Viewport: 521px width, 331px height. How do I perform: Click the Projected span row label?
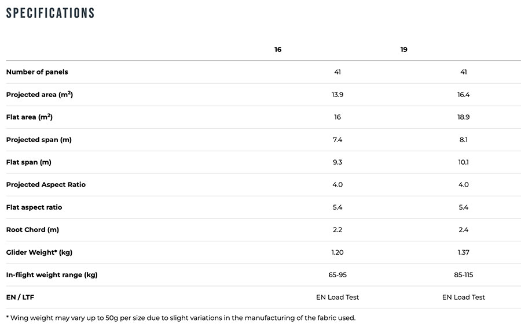coord(39,140)
